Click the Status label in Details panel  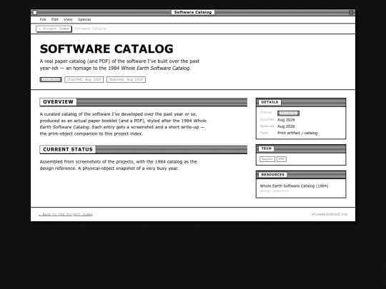pos(266,112)
